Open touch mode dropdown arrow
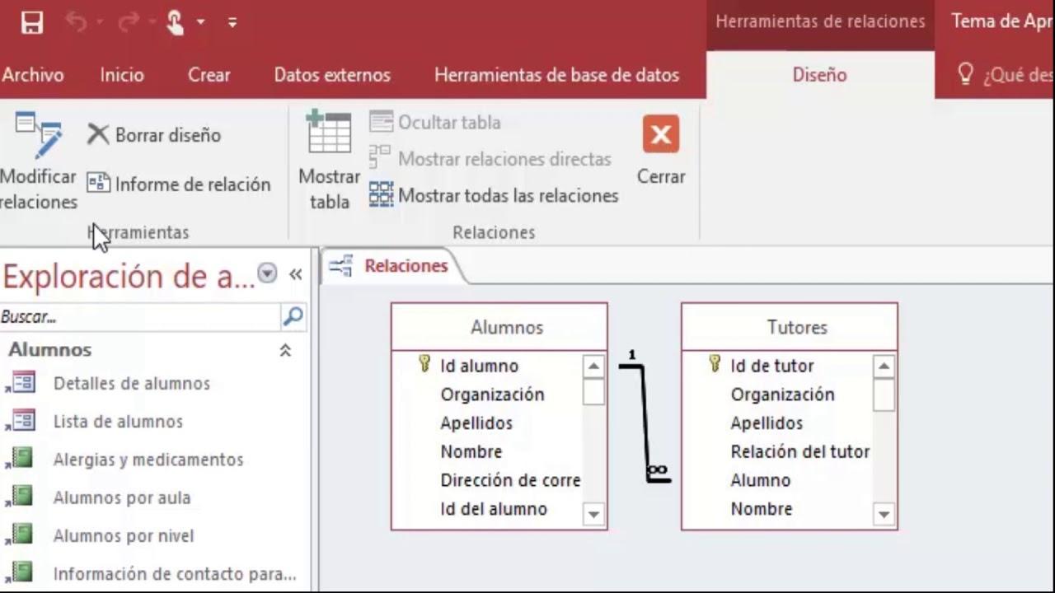This screenshot has width=1055, height=593. 200,22
